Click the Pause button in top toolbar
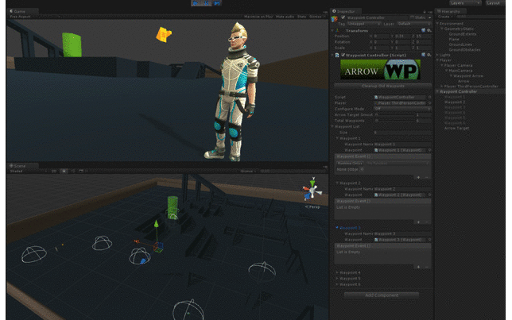Screen dimensions: 512x320 (207, 3)
